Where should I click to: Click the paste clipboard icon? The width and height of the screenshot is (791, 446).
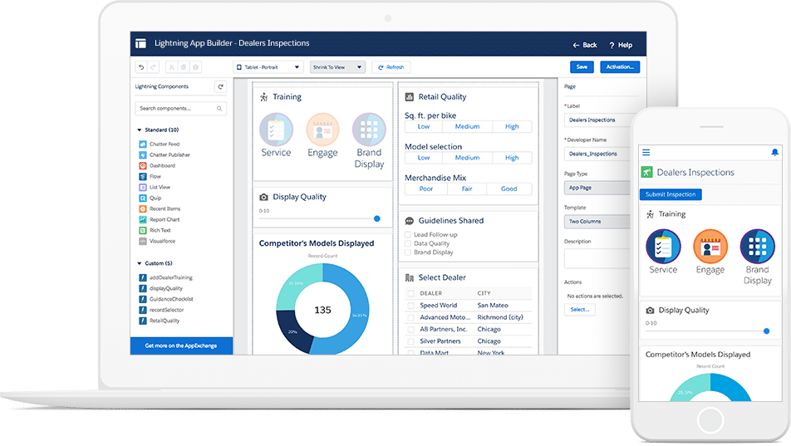[196, 67]
